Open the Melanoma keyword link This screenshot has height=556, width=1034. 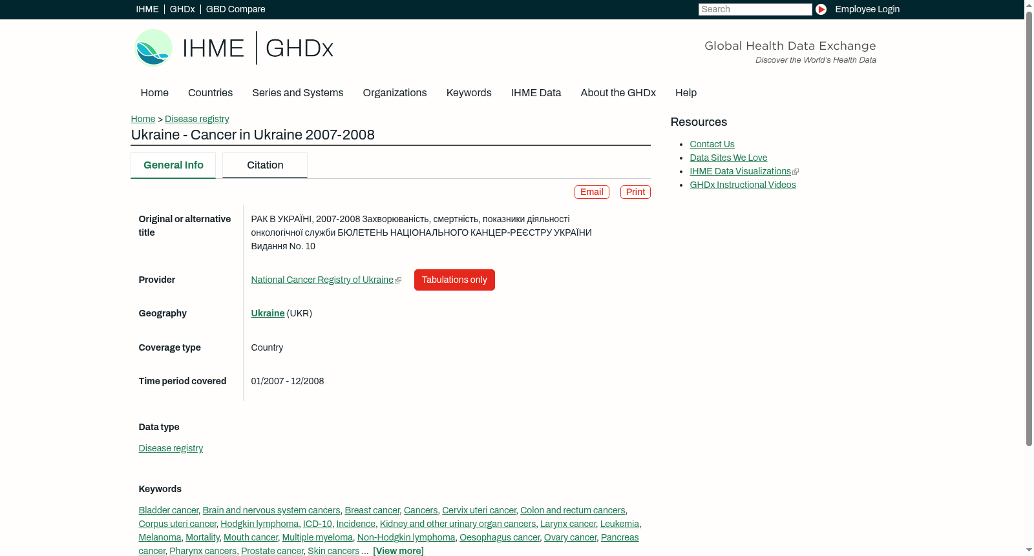(x=160, y=537)
